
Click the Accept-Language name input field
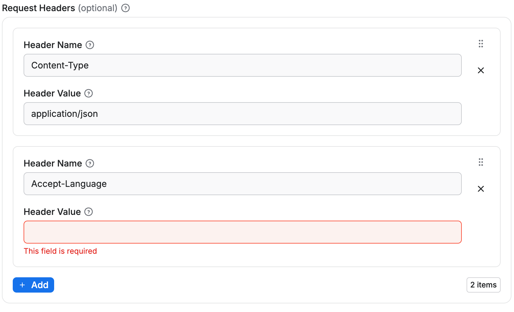pos(242,184)
